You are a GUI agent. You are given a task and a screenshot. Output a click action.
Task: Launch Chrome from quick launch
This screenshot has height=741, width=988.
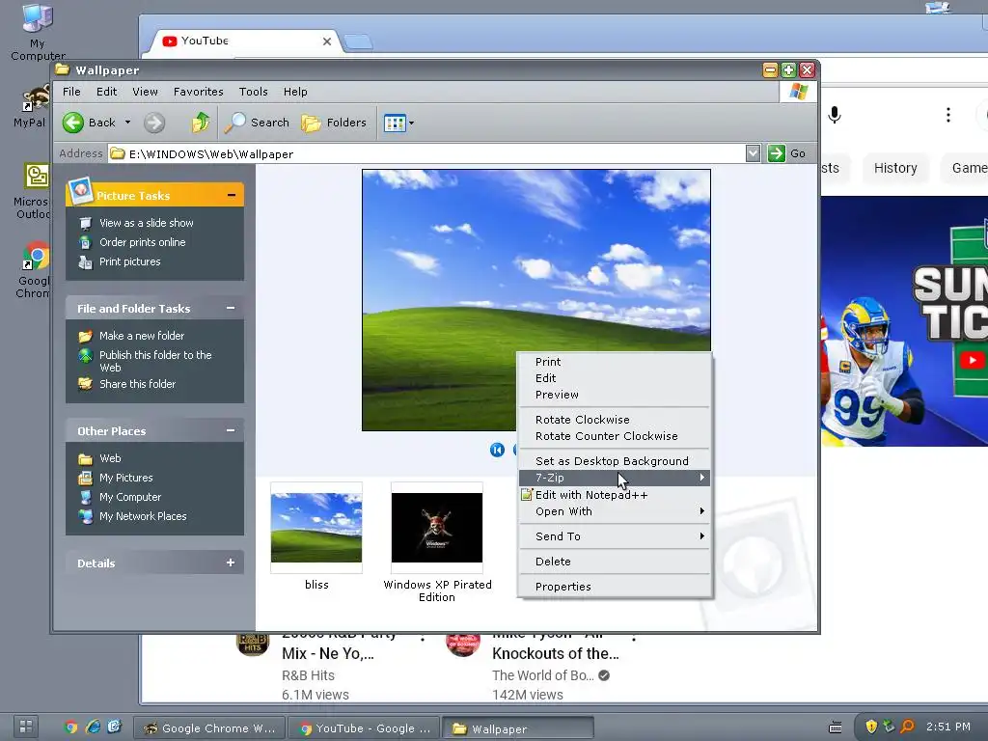[x=71, y=727]
